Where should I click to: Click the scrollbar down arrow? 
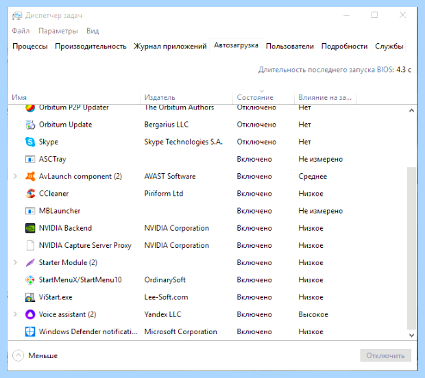pyautogui.click(x=411, y=336)
